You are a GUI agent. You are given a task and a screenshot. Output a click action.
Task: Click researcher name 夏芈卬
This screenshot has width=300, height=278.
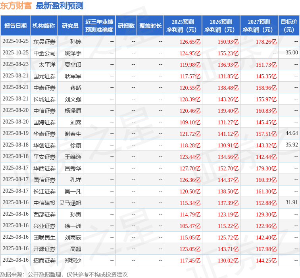(73, 65)
